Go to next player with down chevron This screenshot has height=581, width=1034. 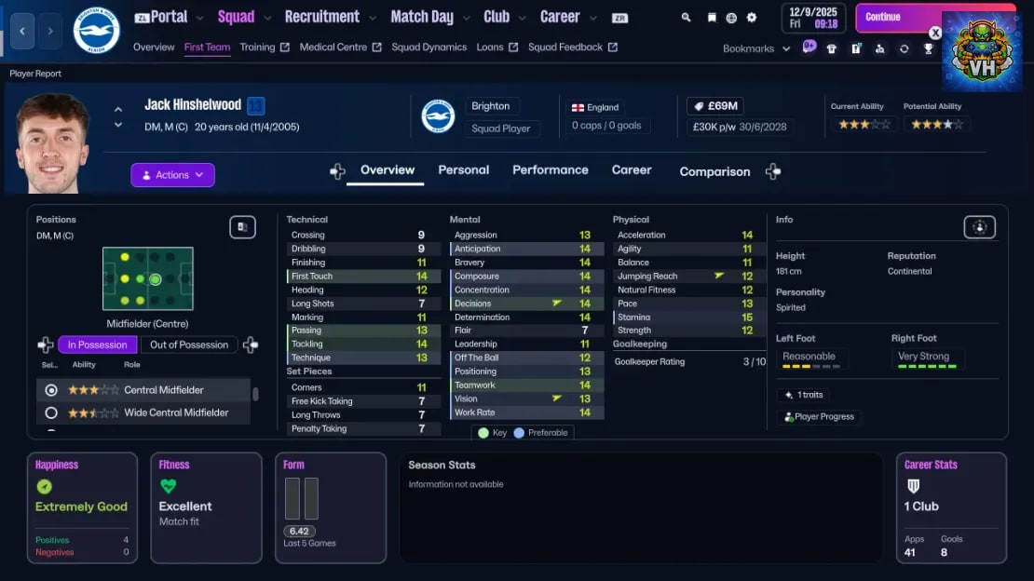pos(118,125)
